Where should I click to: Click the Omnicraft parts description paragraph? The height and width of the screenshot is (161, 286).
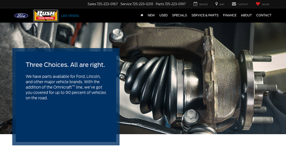pyautogui.click(x=66, y=87)
